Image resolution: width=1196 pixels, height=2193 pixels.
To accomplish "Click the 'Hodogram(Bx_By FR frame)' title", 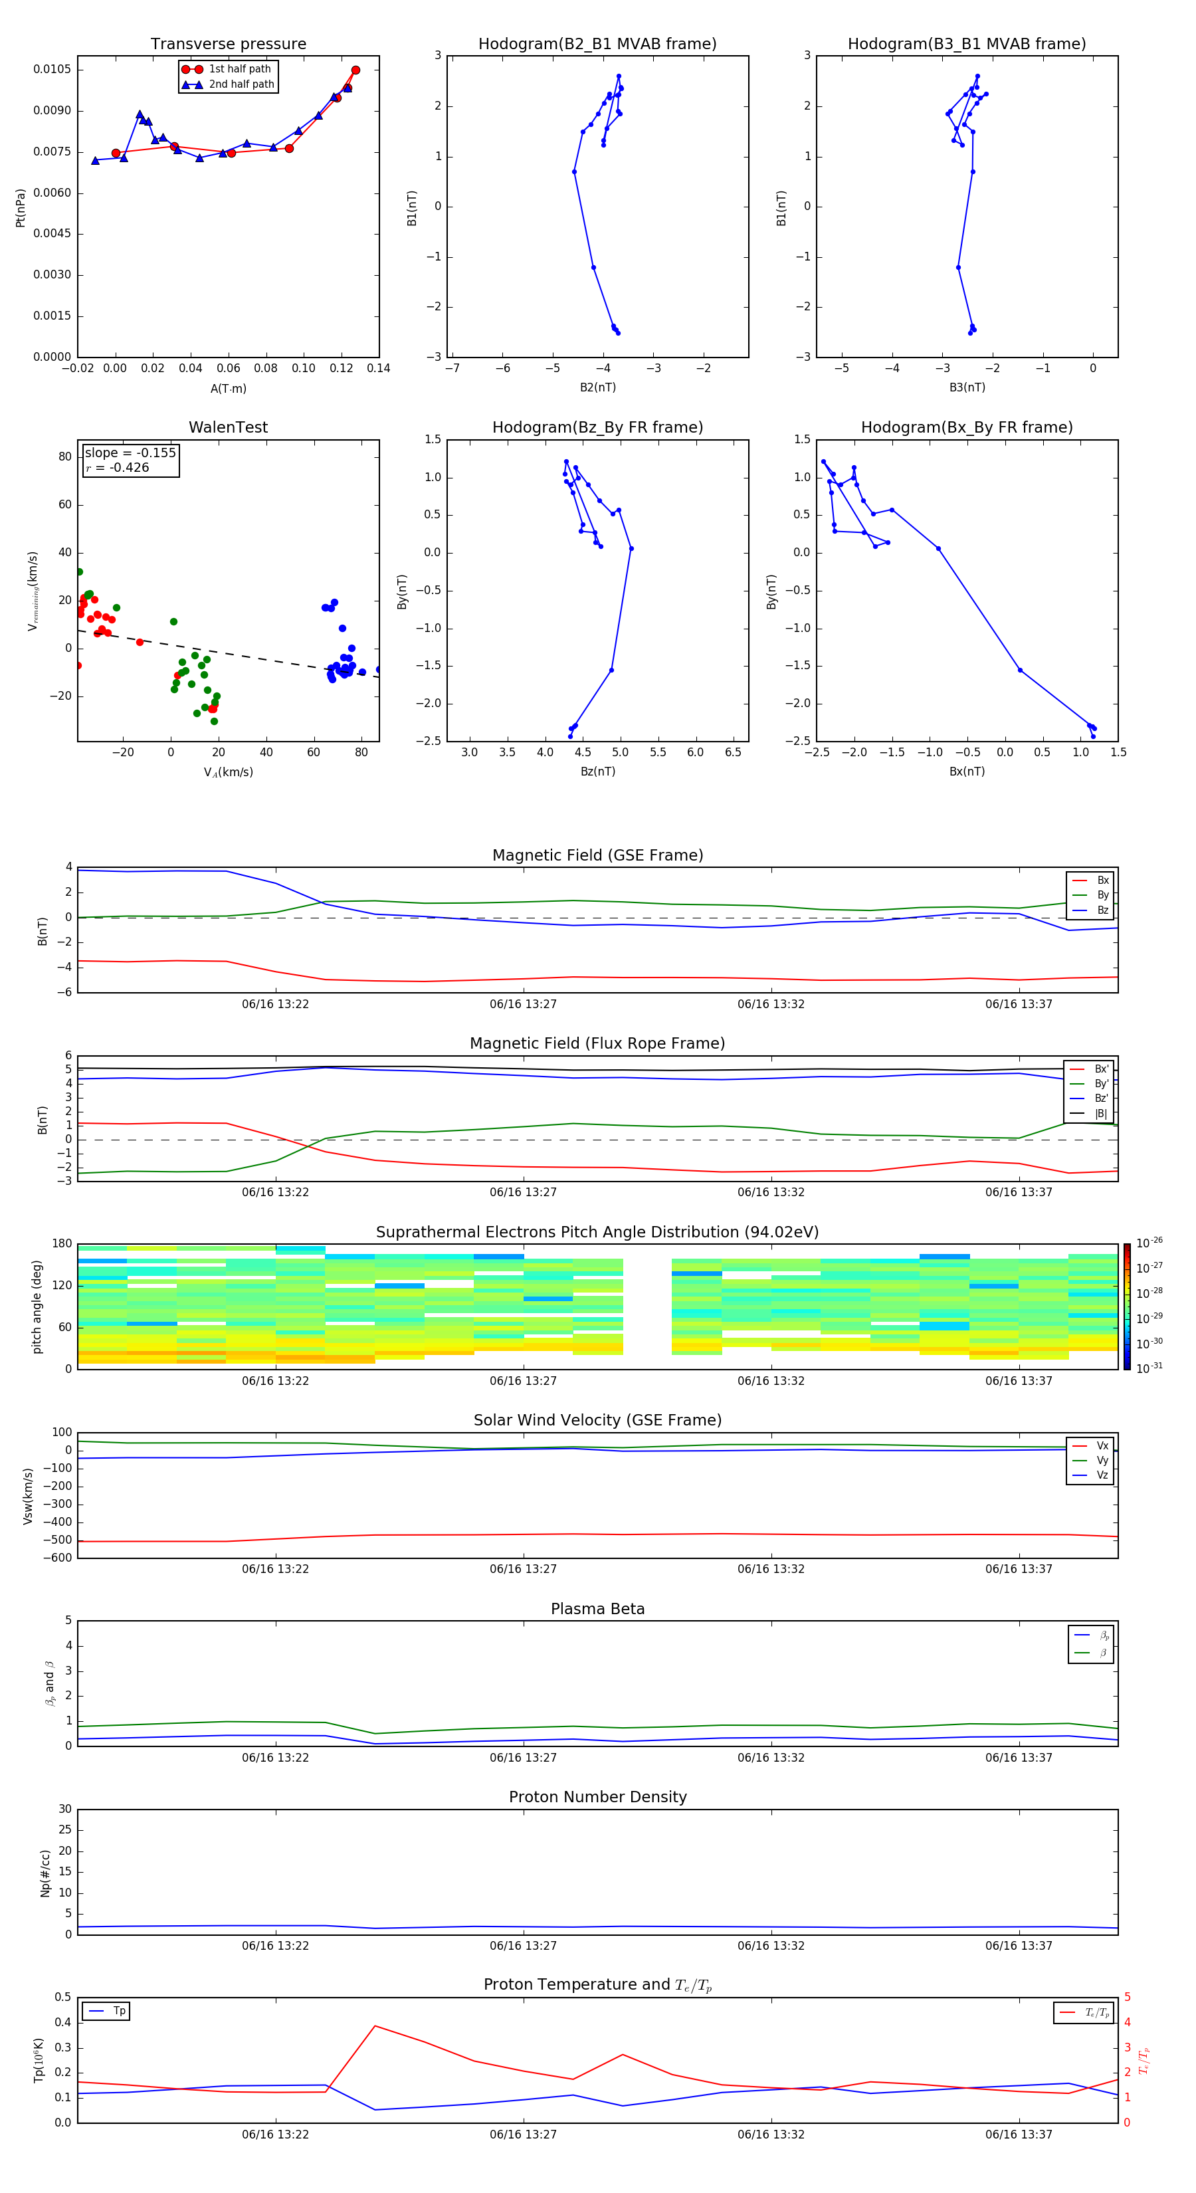I will [967, 427].
